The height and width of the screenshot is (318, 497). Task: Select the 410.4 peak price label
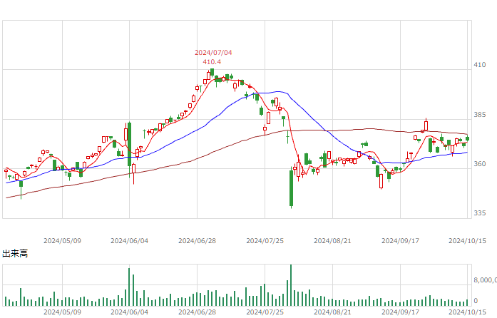point(212,62)
